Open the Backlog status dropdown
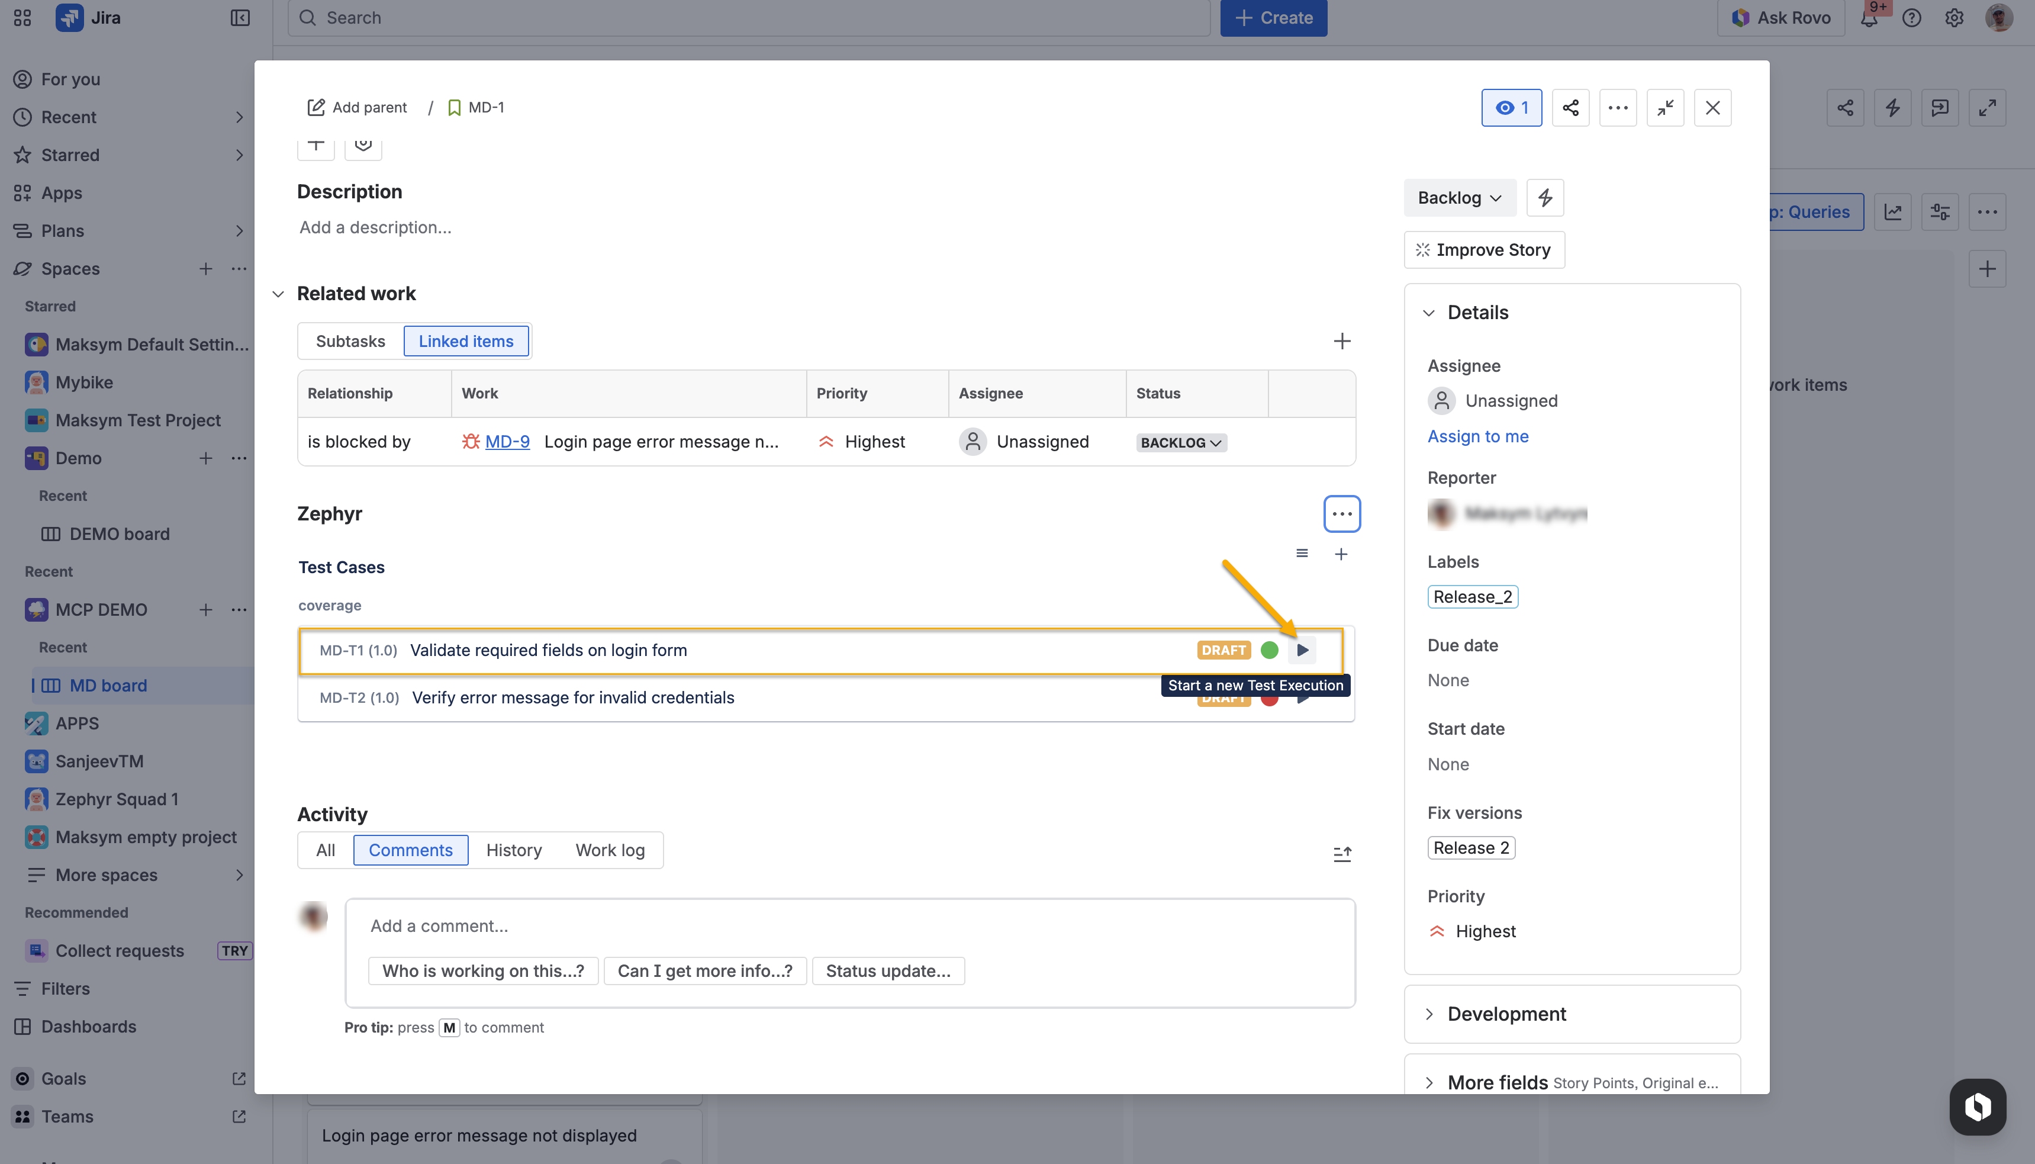2035x1164 pixels. click(1459, 198)
